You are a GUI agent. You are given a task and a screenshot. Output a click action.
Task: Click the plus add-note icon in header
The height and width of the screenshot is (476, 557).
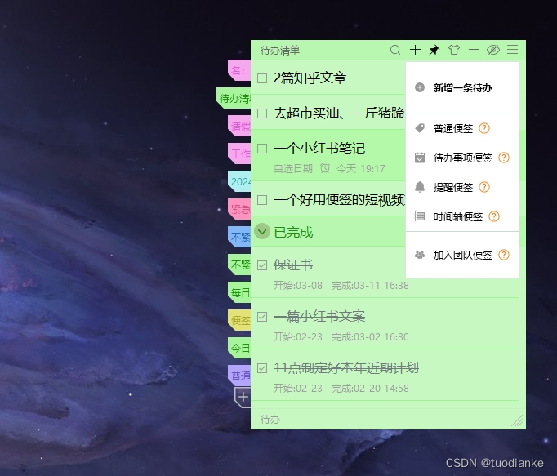(415, 50)
